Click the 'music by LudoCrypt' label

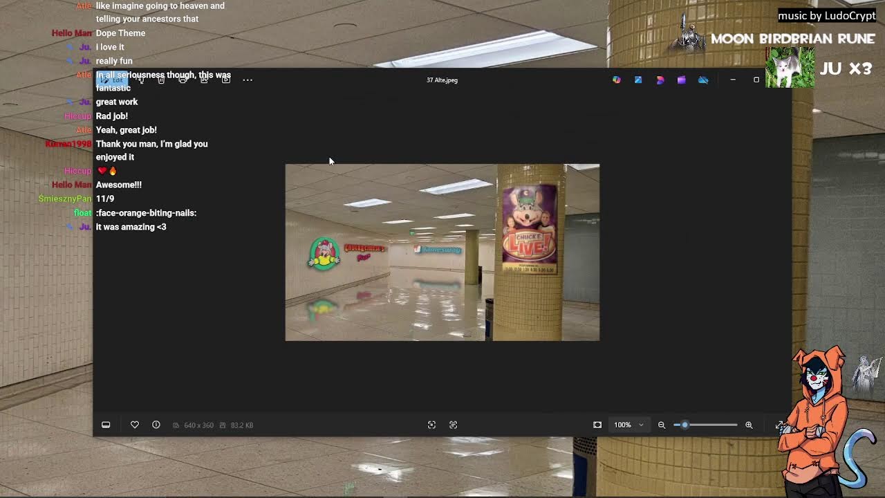pyautogui.click(x=826, y=15)
